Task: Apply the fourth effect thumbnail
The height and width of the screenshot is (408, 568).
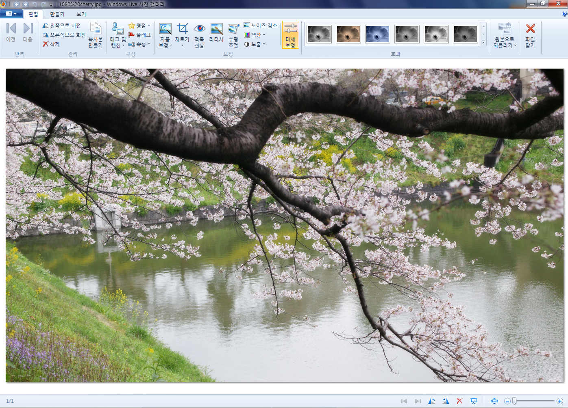Action: coord(407,34)
